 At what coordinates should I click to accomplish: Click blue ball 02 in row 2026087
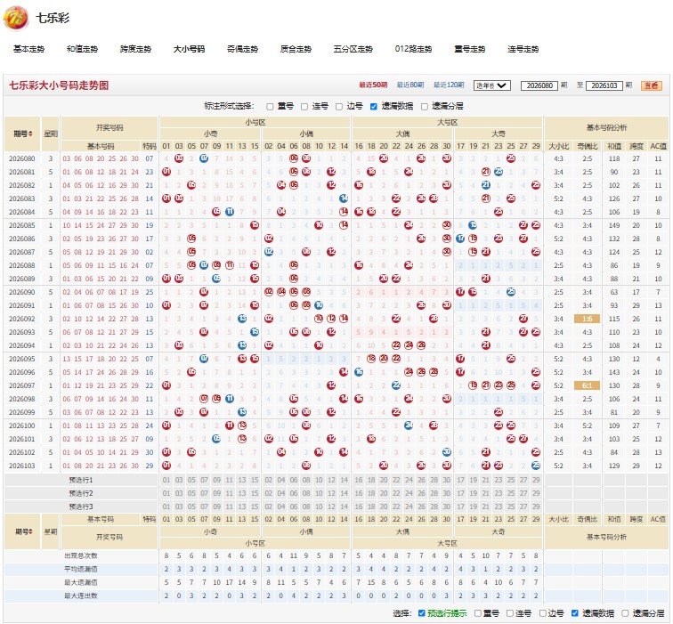(269, 252)
